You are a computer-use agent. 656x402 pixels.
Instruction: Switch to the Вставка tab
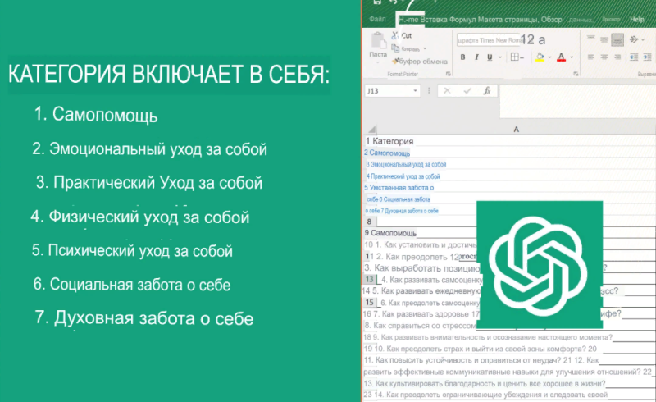(434, 19)
